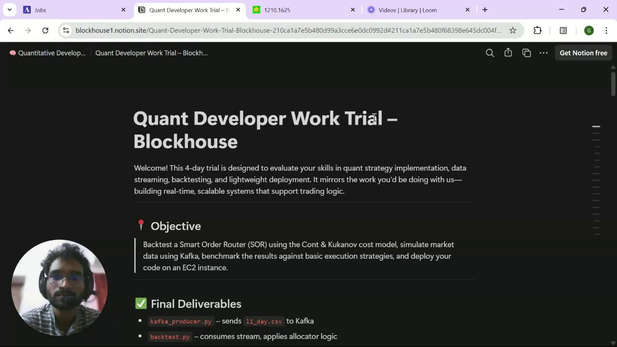Viewport: 617px width, 347px height.
Task: Click the page title Quant Developer Work Trial
Action: coord(265,130)
